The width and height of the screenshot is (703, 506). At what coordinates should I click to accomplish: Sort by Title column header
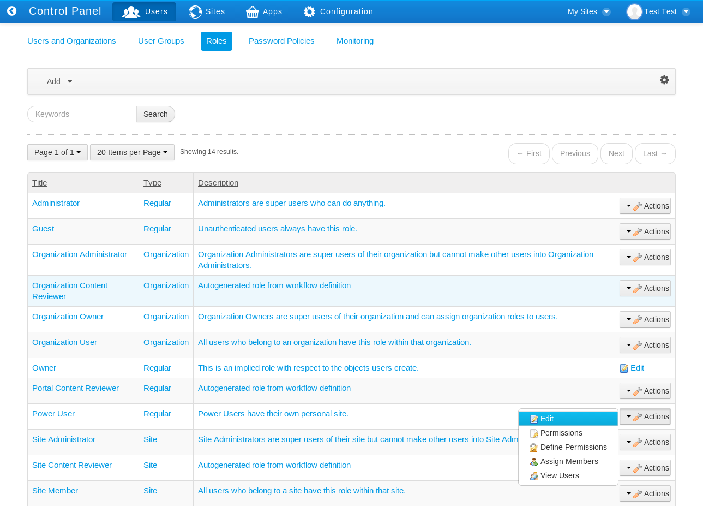click(39, 183)
